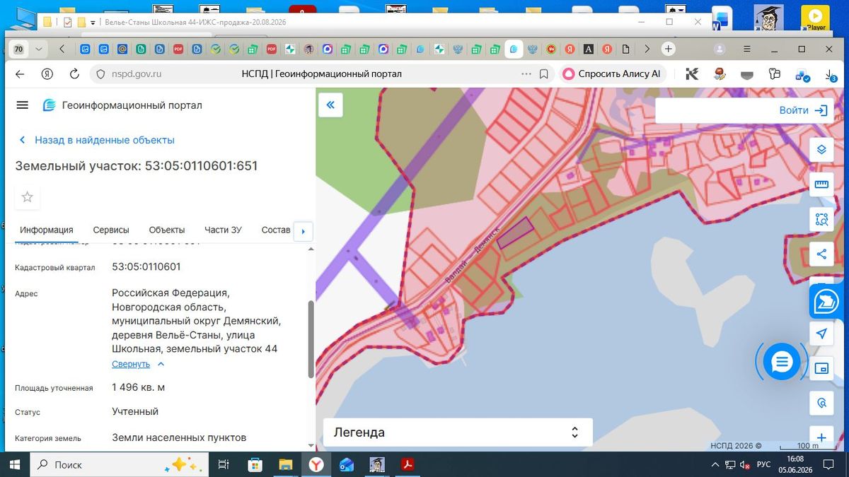Click Земли населенных пунктов category value
The height and width of the screenshot is (477, 849).
[x=179, y=437]
